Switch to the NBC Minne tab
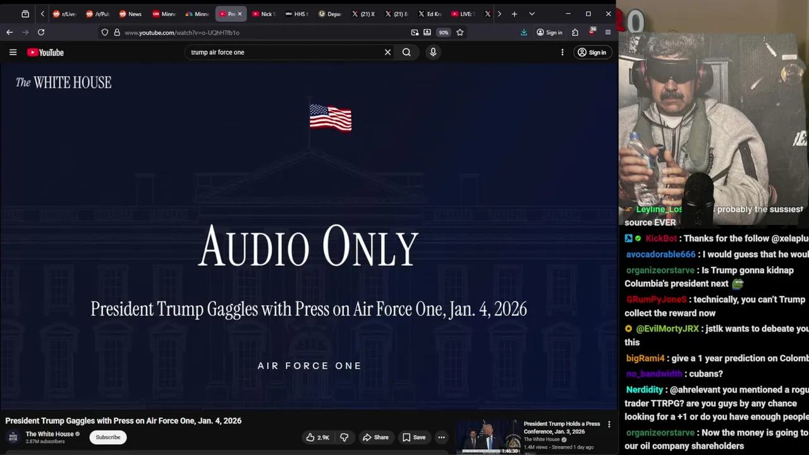Viewport: 809px width, 455px height. [x=197, y=14]
